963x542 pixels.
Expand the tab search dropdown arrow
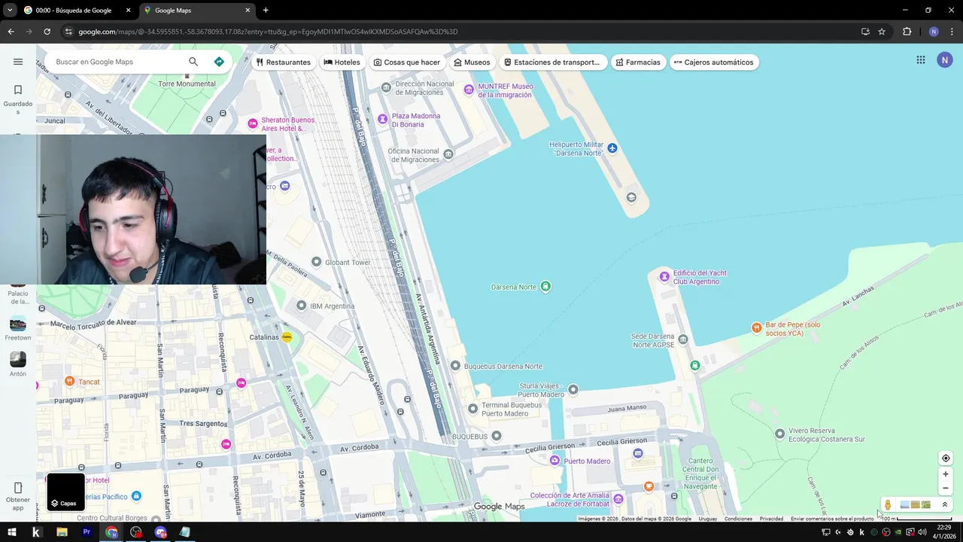9,11
